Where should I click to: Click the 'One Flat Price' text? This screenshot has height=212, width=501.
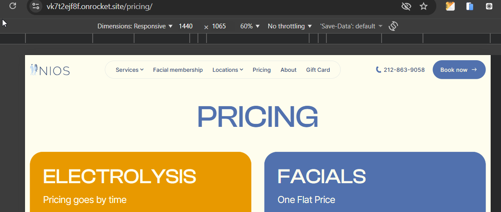coord(306,200)
